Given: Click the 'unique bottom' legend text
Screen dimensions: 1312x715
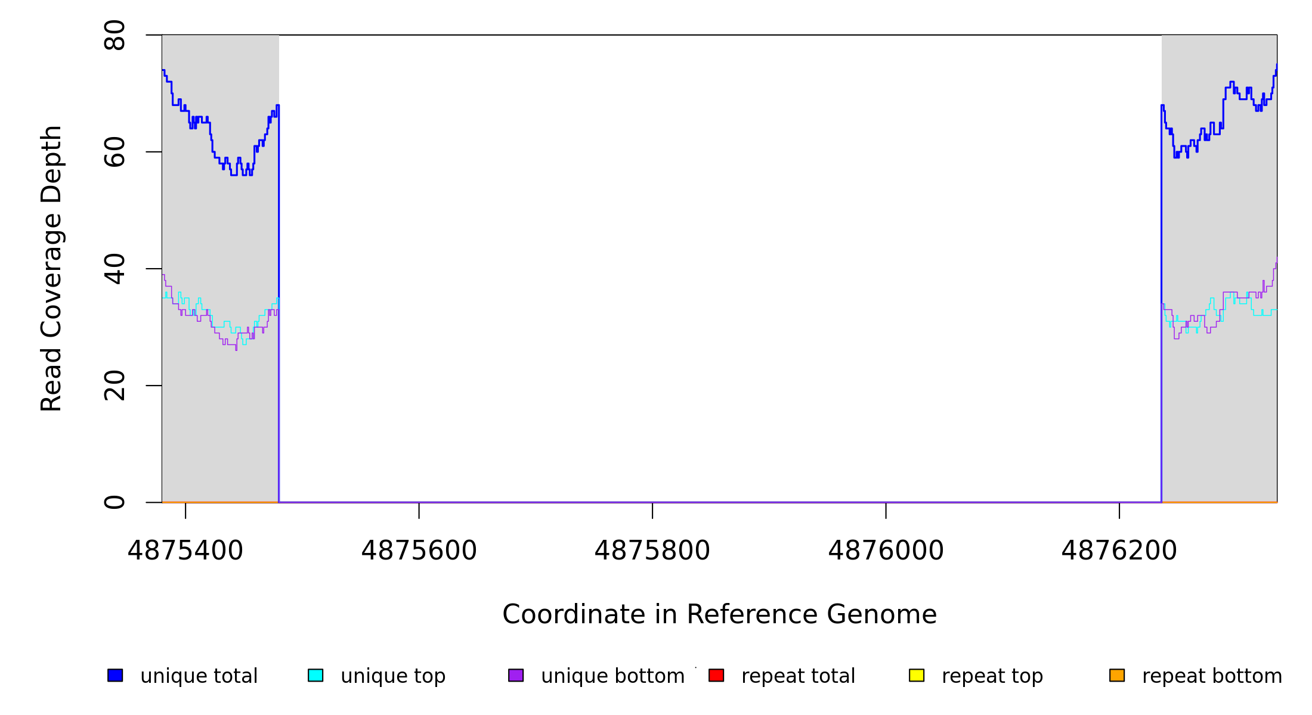Looking at the screenshot, I should pyautogui.click(x=612, y=676).
